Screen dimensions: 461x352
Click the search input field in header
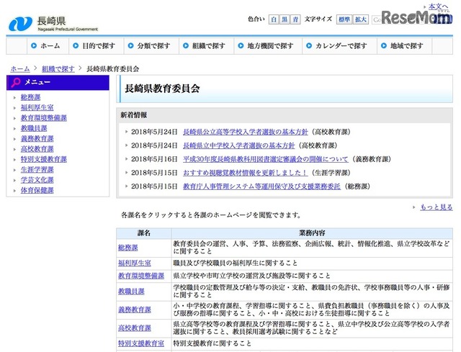click(382, 19)
